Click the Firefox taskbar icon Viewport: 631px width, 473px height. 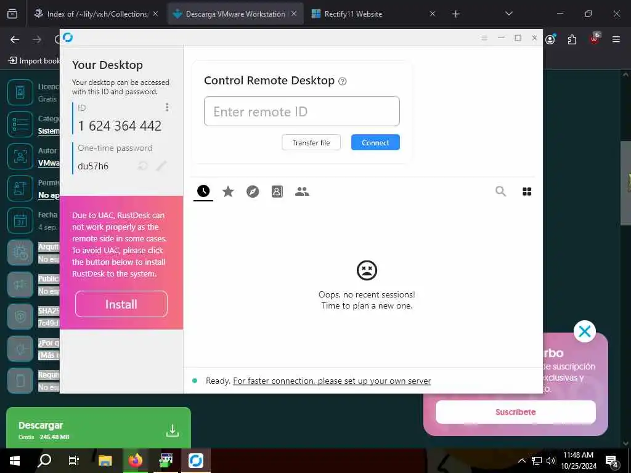point(136,461)
